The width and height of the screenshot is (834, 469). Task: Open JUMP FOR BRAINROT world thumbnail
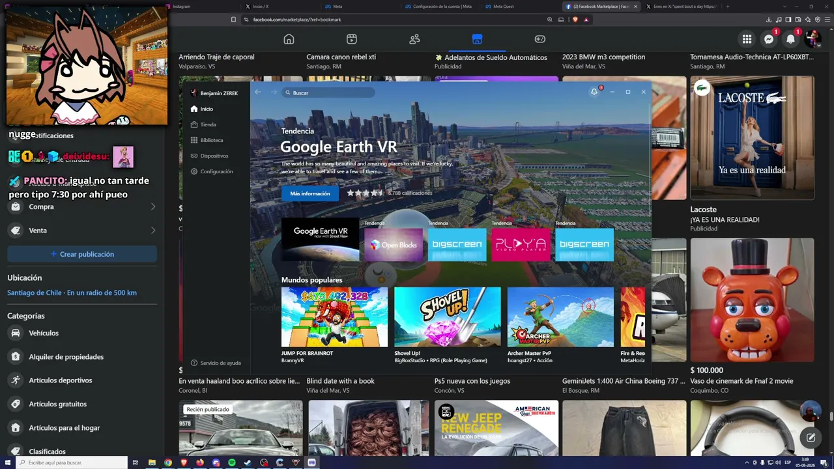pos(334,317)
